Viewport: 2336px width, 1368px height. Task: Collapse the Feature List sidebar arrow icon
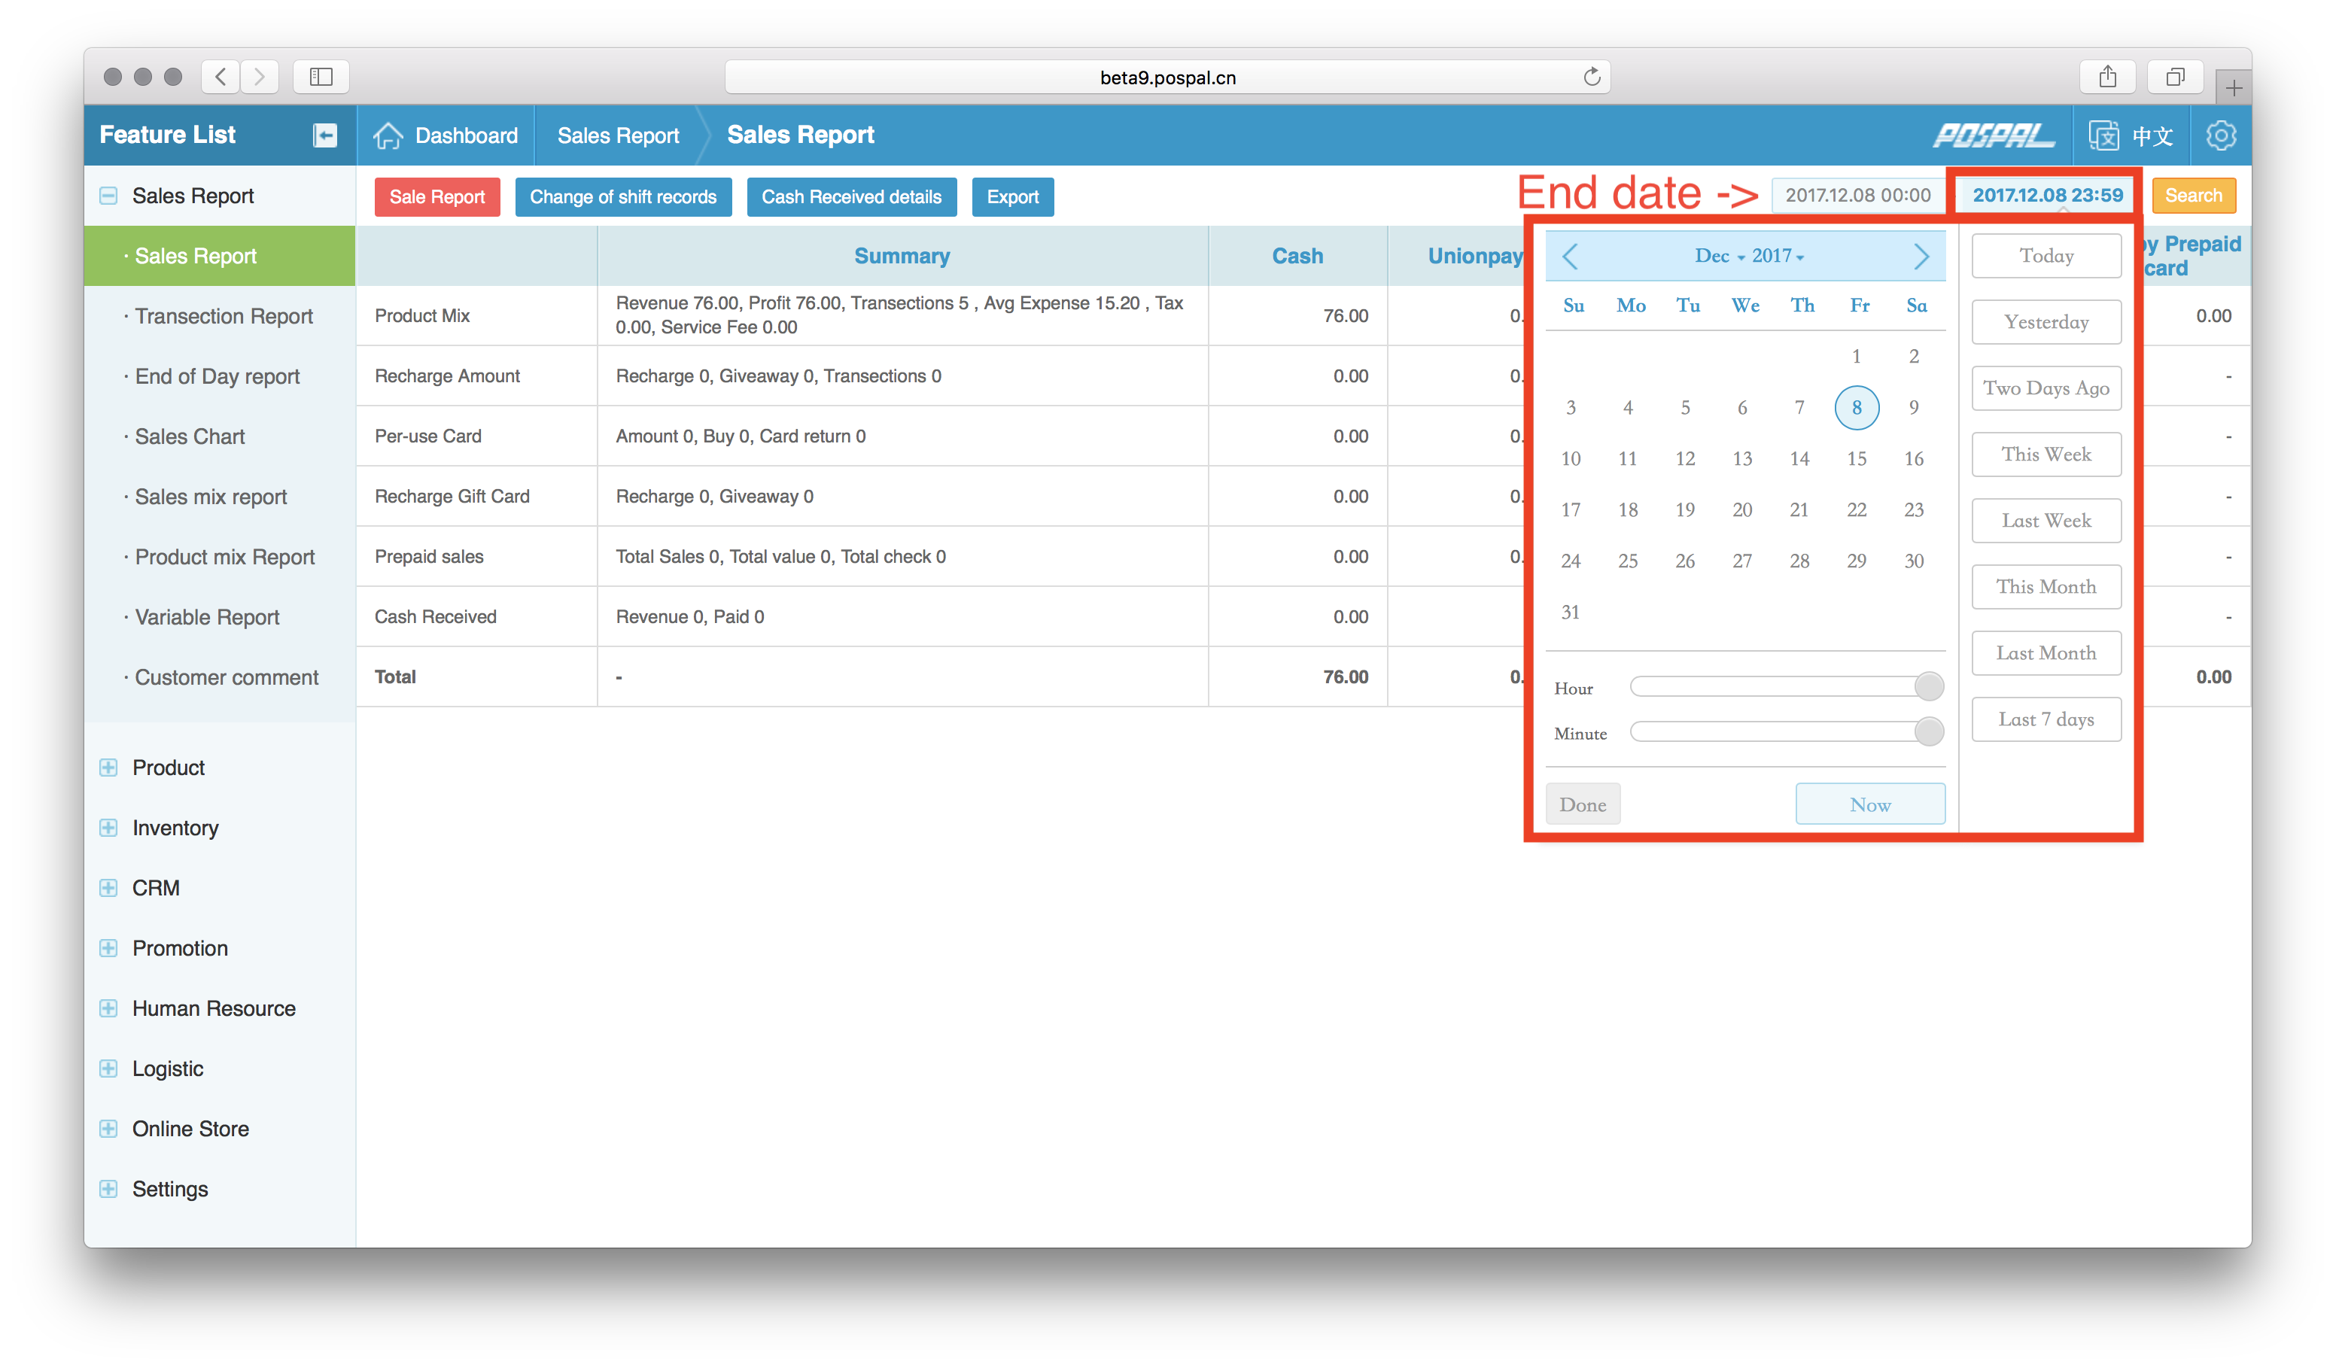[x=324, y=135]
